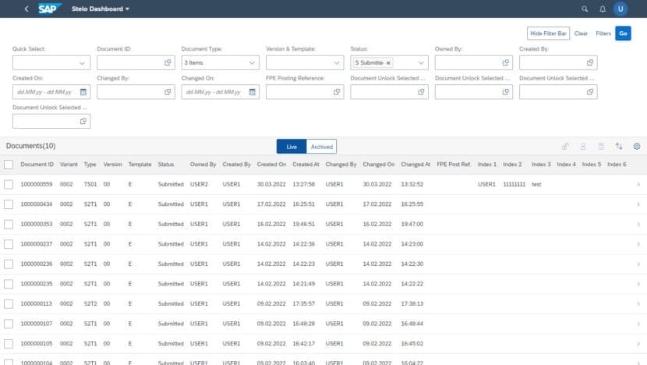Click the sort arrows icon above table
The height and width of the screenshot is (365, 647).
[x=618, y=146]
